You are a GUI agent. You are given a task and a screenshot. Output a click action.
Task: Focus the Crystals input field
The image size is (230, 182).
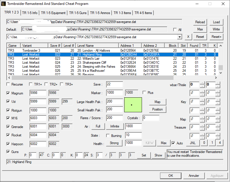click(x=151, y=118)
